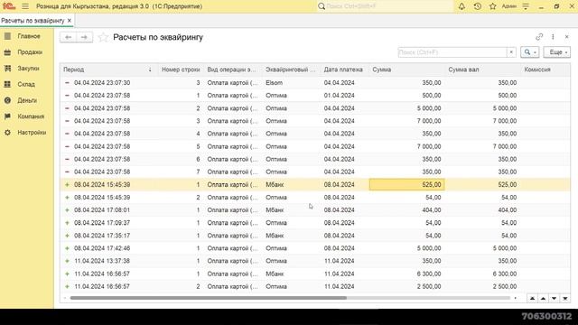The width and height of the screenshot is (578, 325).
Task: Open the 1C main menu hamburger icon
Action: [25, 6]
